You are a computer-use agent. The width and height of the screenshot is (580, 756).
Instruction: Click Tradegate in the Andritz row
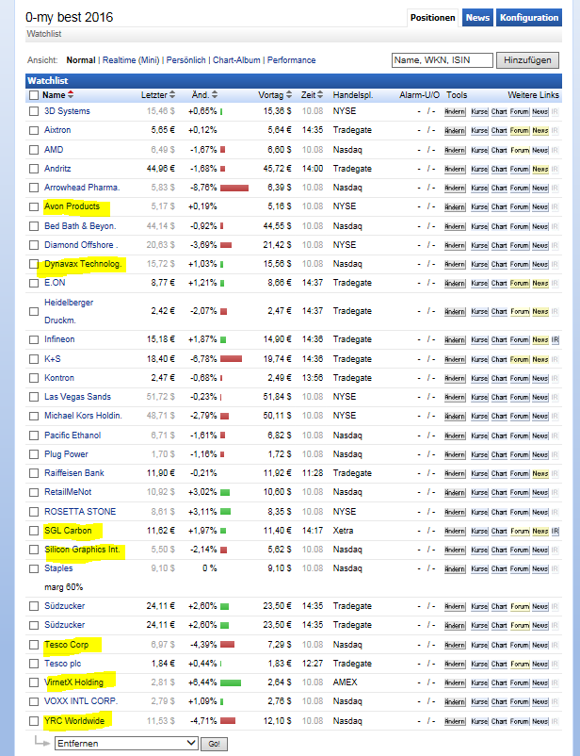tap(352, 169)
